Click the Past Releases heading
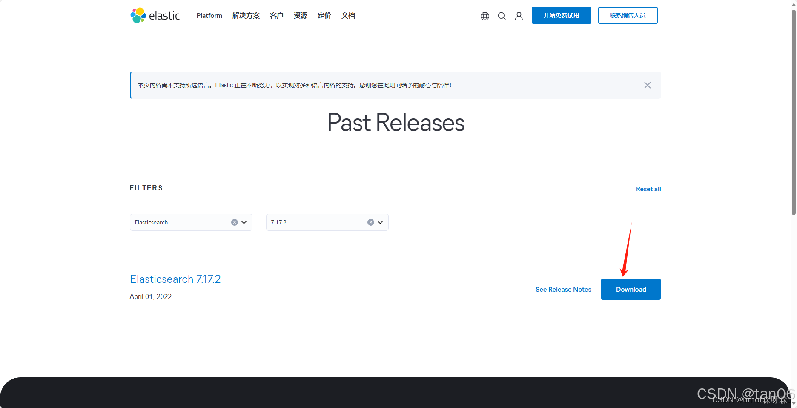This screenshot has height=408, width=797. 396,123
